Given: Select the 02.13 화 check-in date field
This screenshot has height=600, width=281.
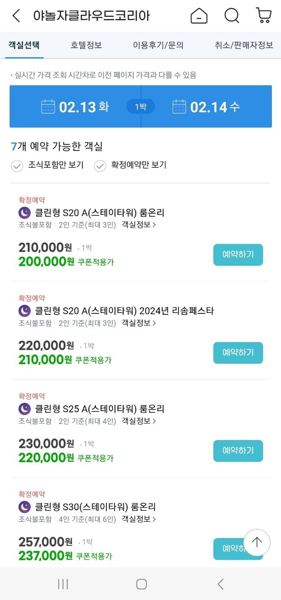Looking at the screenshot, I should (x=75, y=107).
